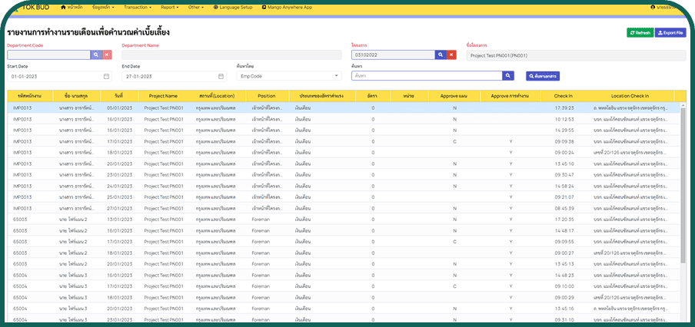This screenshot has width=695, height=327.
Task: Click the blue search-all button
Action: point(543,76)
